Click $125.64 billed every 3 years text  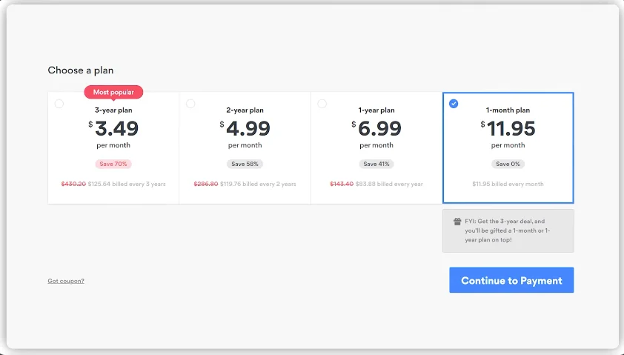pos(127,184)
